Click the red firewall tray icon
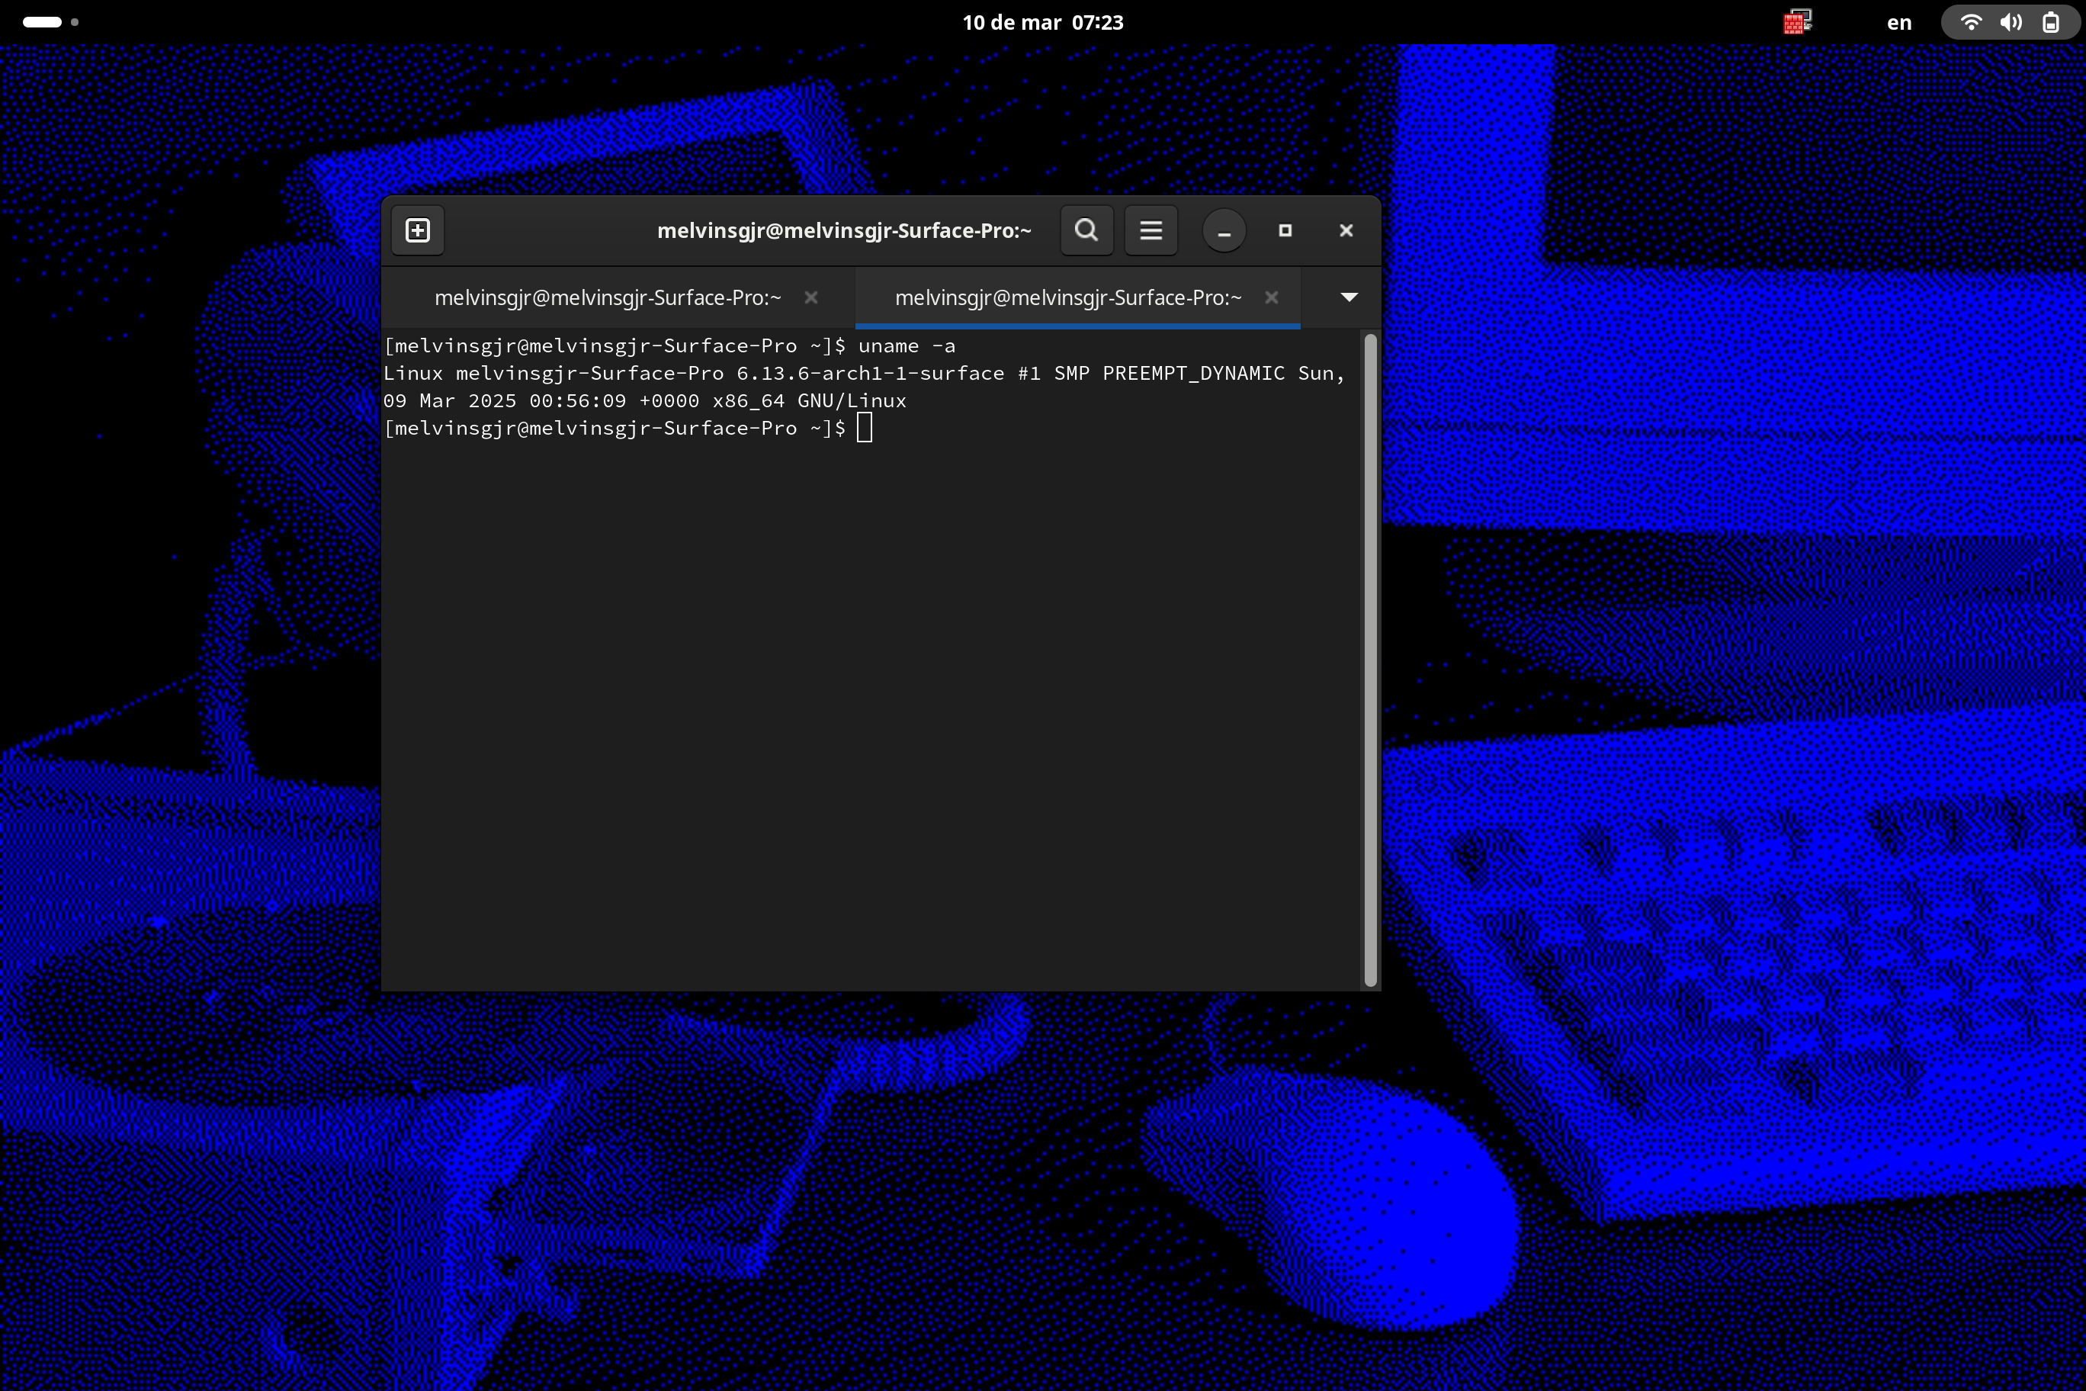 point(1797,22)
